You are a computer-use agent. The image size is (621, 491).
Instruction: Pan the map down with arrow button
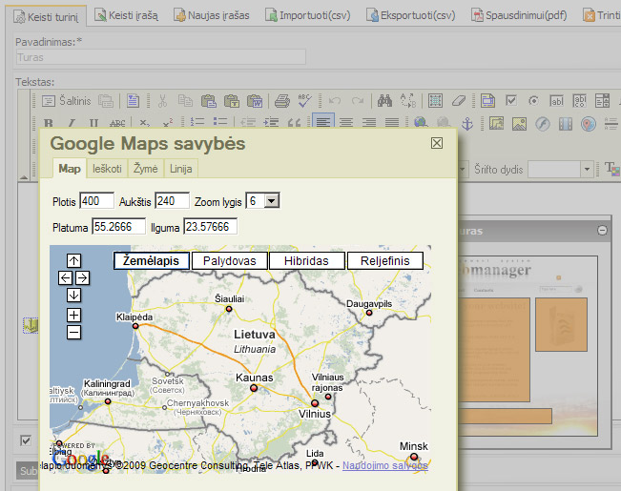pyautogui.click(x=73, y=295)
